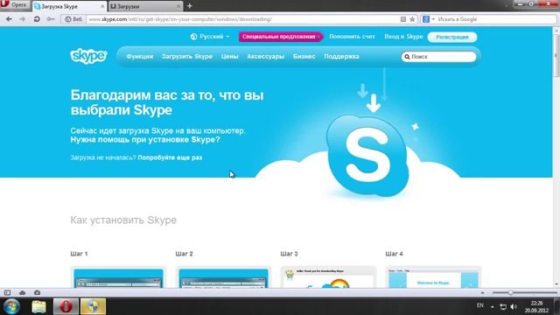Click the browser Forward arrow
The image size is (560, 315).
[23, 19]
